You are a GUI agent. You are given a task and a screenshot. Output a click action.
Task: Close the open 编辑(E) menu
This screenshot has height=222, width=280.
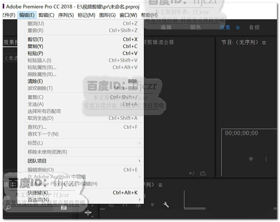[27, 15]
